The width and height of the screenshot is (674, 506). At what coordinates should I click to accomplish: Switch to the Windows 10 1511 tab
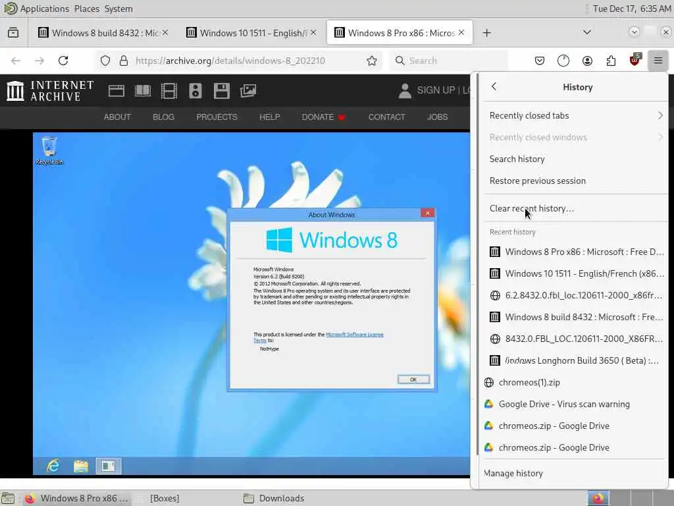click(x=252, y=33)
